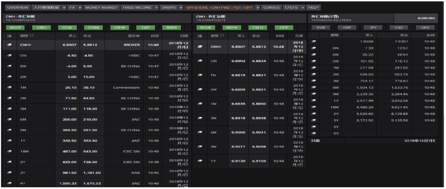The width and height of the screenshot is (446, 189).
Task: Click the EURCNH instrument field
Action: 416,18
